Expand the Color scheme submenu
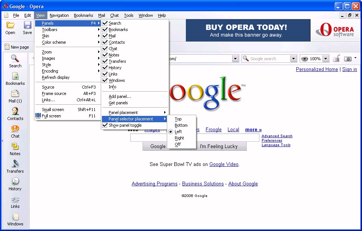 (68, 42)
